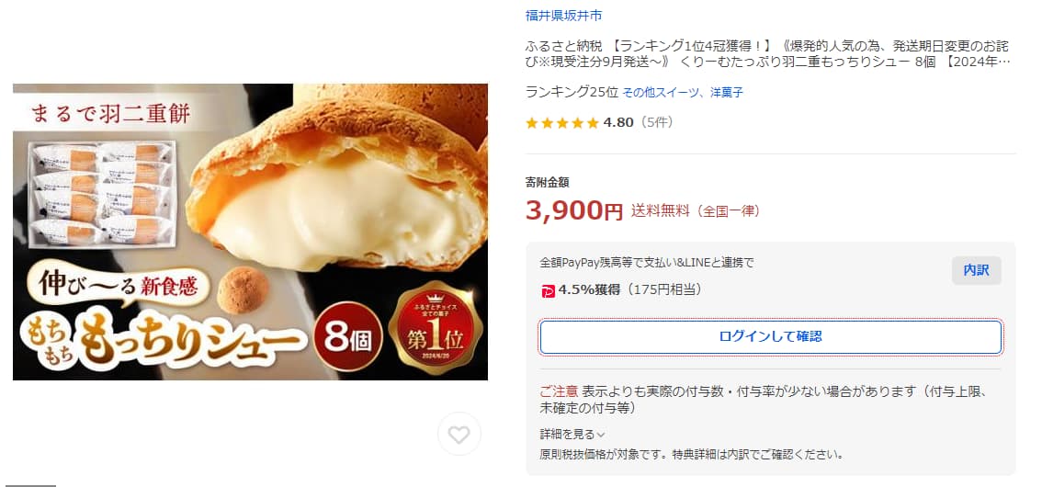
Task: Click chevron next to 詳細を見る
Action: pos(601,436)
